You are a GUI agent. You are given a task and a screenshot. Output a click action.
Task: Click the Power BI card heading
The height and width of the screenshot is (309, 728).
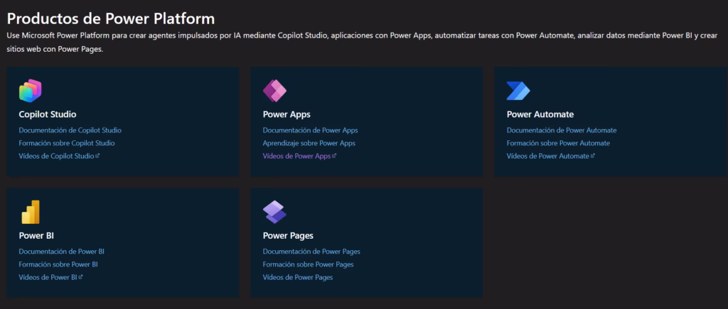37,235
